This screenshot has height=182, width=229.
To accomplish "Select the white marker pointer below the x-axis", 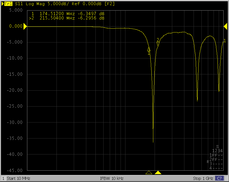I will pos(149,173).
